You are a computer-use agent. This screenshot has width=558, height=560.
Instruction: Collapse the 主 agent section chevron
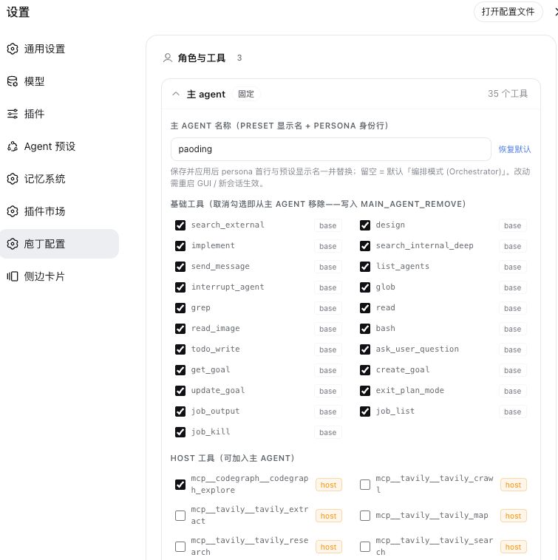pyautogui.click(x=176, y=94)
